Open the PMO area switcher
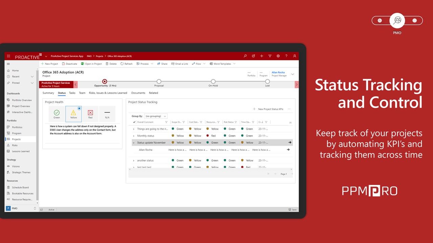 [21, 209]
